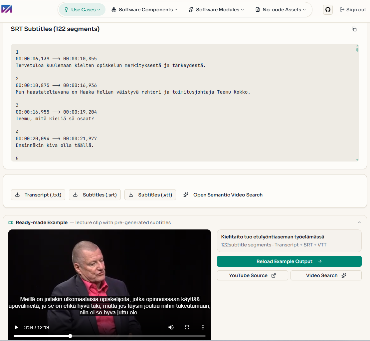This screenshot has width=370, height=341.
Task: Download Subtitles (.srt) file
Action: [94, 195]
